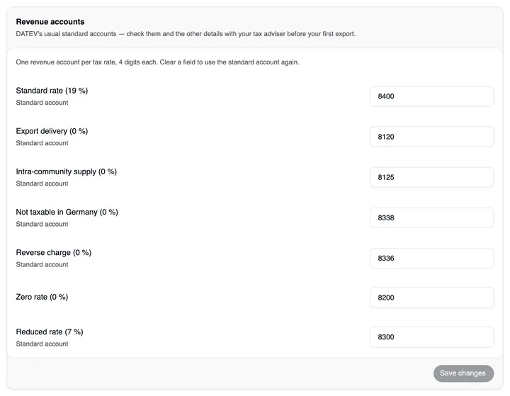Click 'Standard account' under Export delivery
The height and width of the screenshot is (396, 510).
42,143
